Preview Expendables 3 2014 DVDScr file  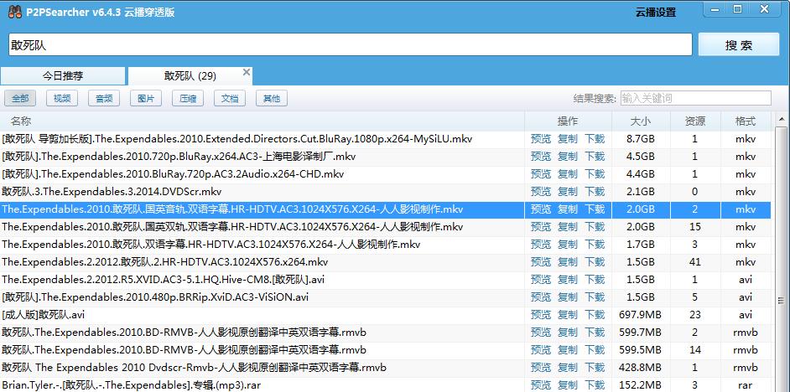[541, 192]
